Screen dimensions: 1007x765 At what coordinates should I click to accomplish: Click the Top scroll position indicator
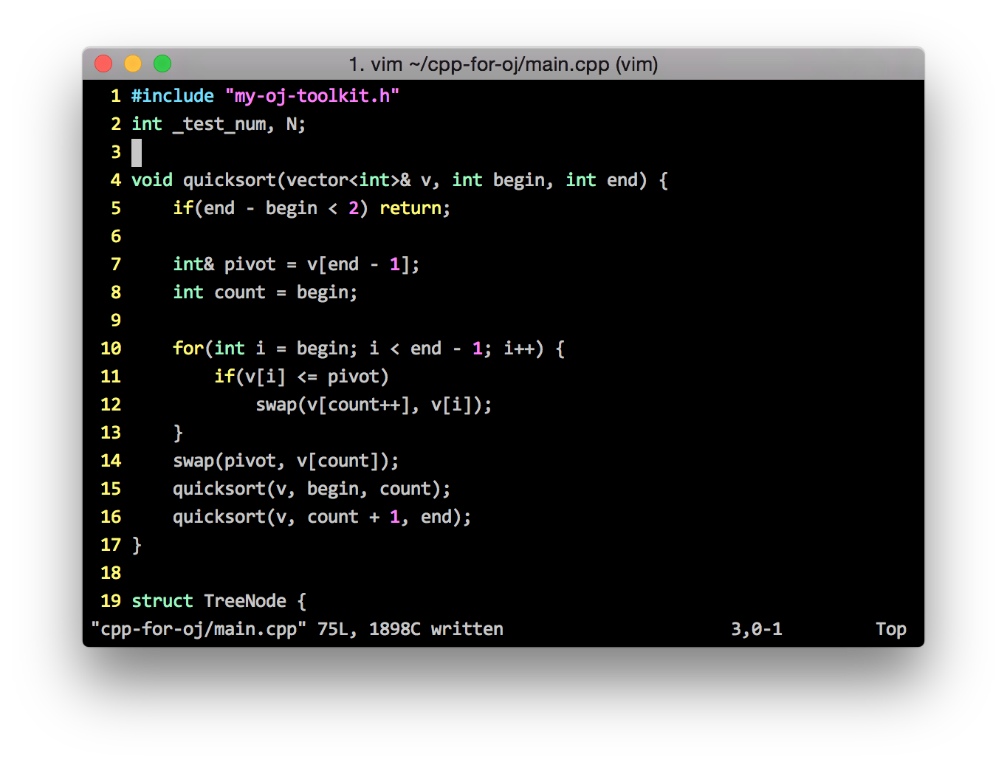(890, 628)
